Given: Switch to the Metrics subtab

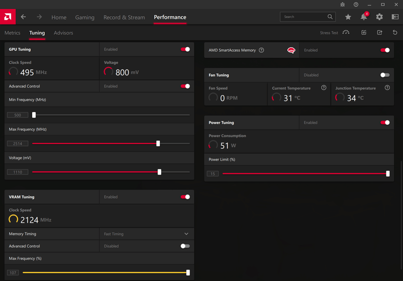Looking at the screenshot, I should (x=12, y=33).
